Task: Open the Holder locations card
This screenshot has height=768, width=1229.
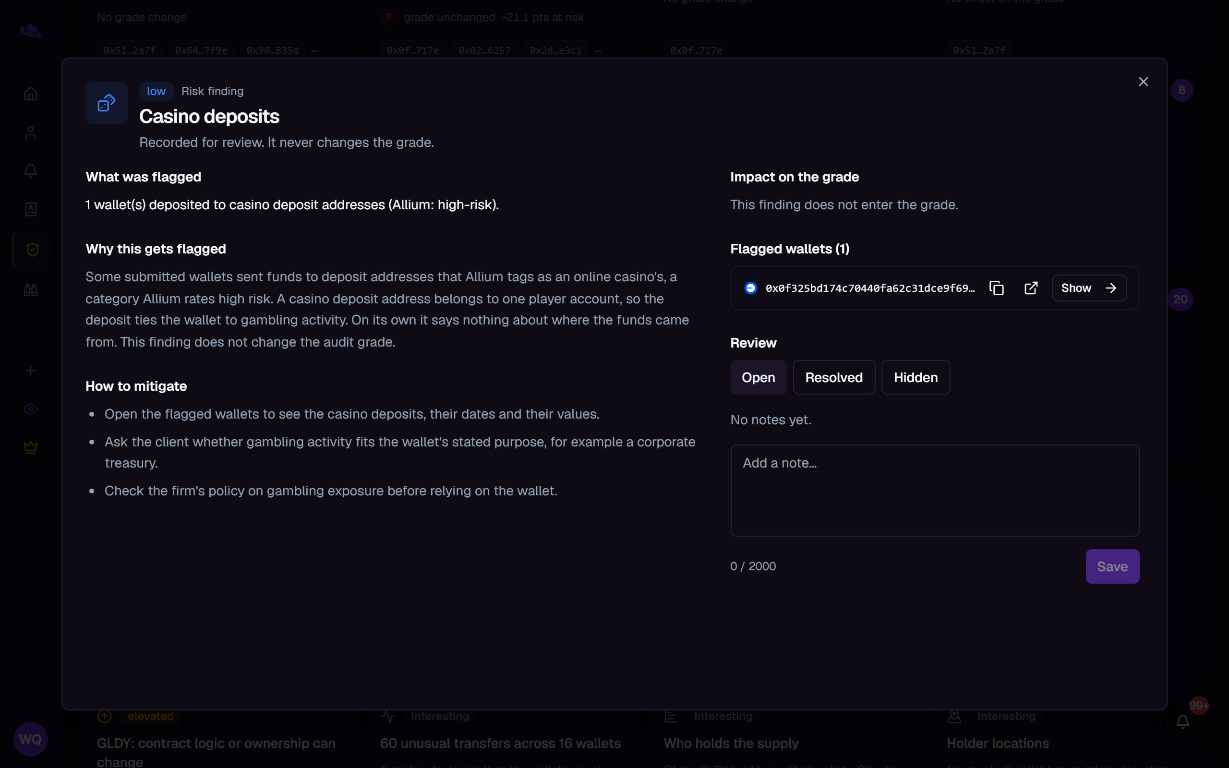Action: [x=998, y=743]
